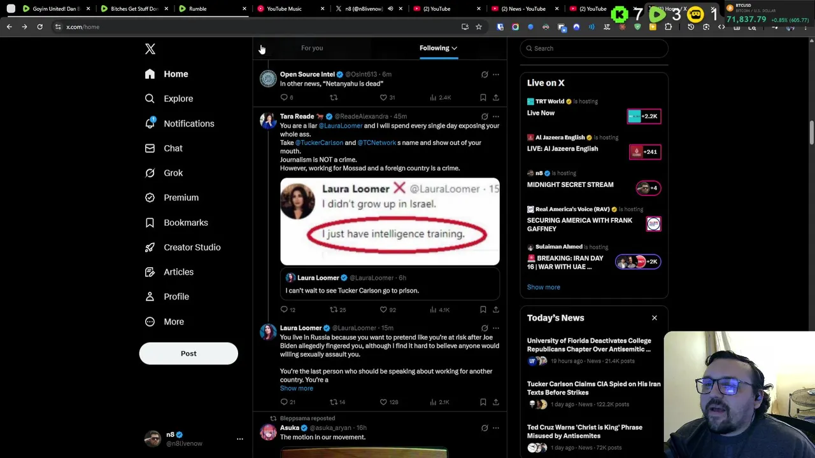815x458 pixels.
Task: Open Tucker Carlson CIA news story
Action: (594, 394)
